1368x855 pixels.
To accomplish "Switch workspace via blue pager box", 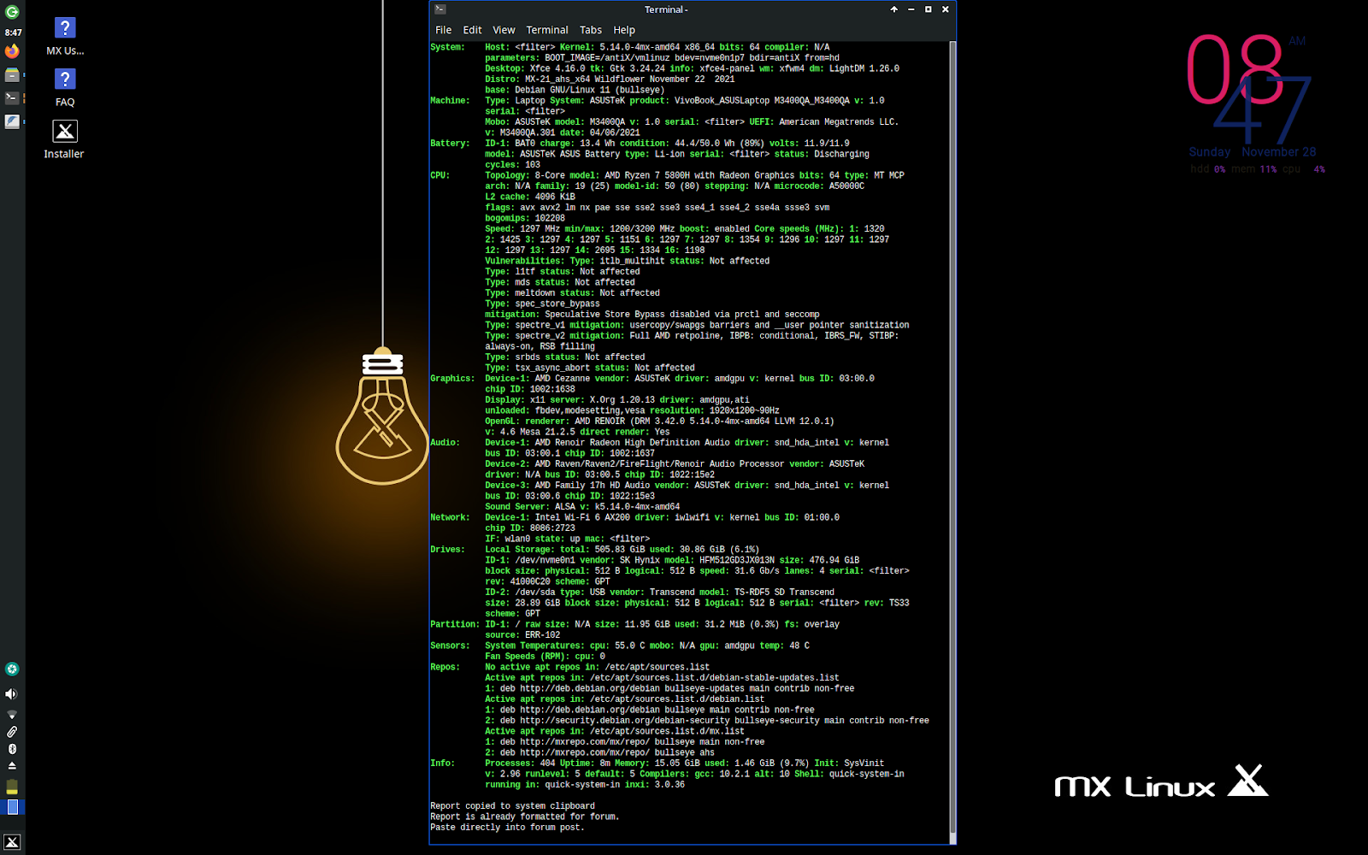I will 12,807.
